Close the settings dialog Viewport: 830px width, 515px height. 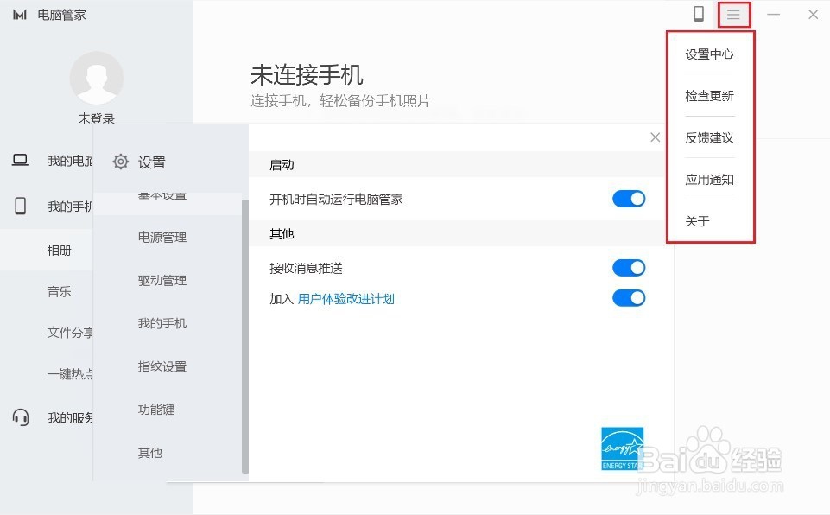655,137
